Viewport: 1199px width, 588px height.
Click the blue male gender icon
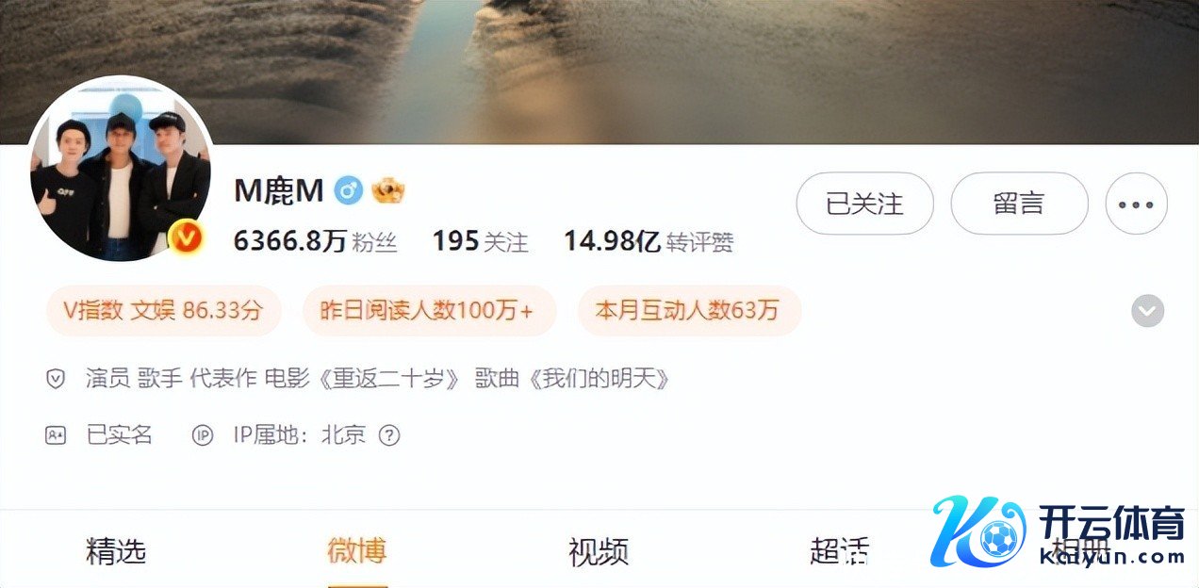click(350, 191)
